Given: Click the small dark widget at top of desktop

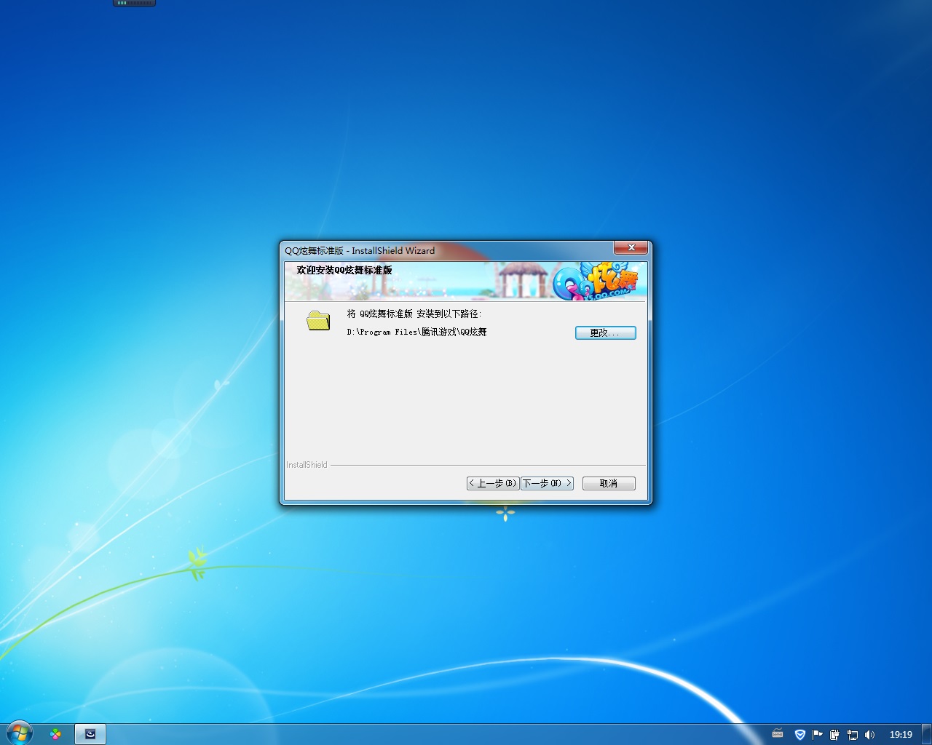Looking at the screenshot, I should [x=135, y=3].
